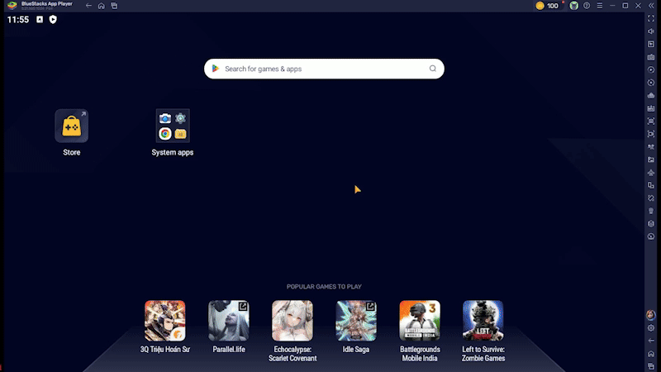Take a screenshot via sidebar icon

pyautogui.click(x=651, y=121)
